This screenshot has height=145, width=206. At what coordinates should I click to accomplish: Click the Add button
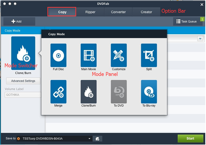pos(19,22)
